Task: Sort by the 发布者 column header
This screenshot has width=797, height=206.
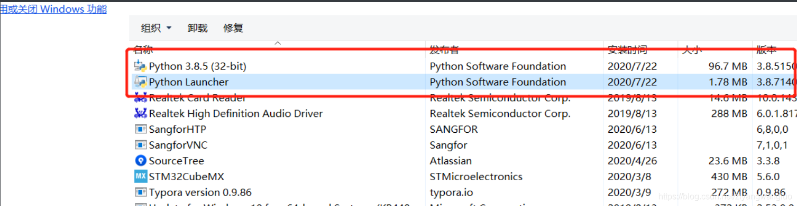Action: tap(444, 50)
